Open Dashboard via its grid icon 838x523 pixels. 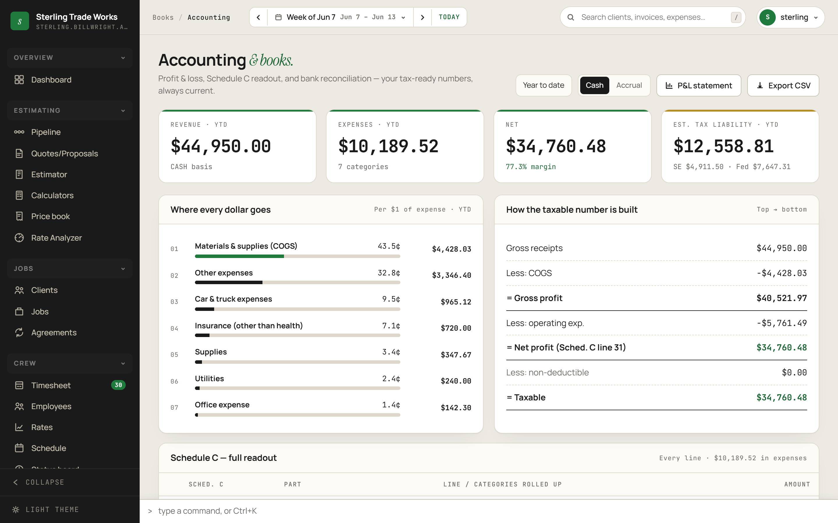pyautogui.click(x=19, y=80)
